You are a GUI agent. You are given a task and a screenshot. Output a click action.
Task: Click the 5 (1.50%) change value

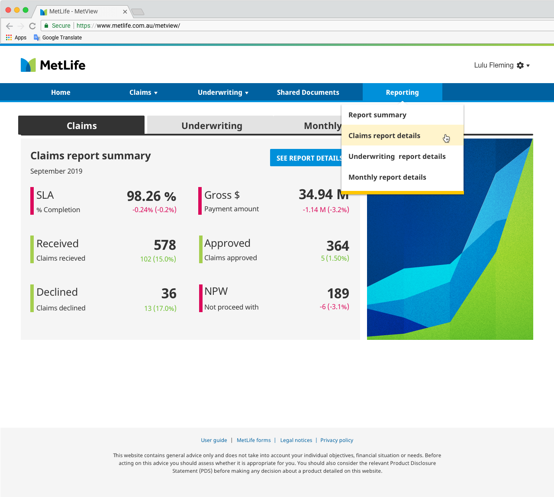click(x=335, y=258)
